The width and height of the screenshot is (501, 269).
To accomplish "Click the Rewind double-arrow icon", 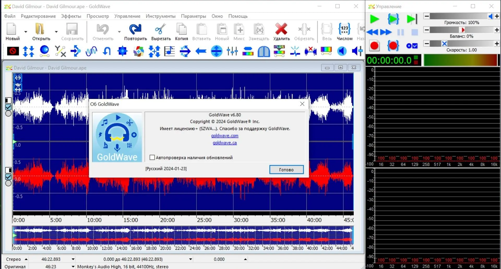I will tap(372, 32).
